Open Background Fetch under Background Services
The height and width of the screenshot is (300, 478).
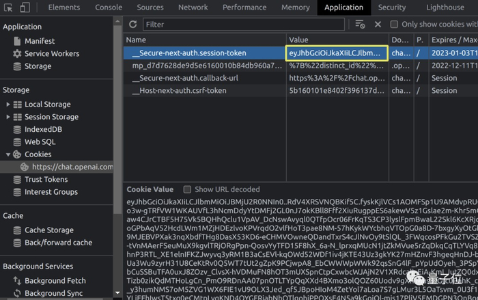pyautogui.click(x=55, y=281)
